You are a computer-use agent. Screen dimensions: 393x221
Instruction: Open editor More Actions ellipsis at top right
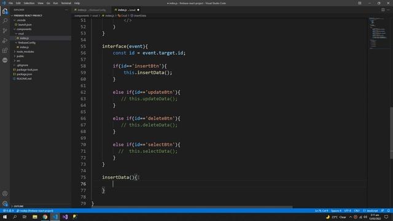click(388, 10)
